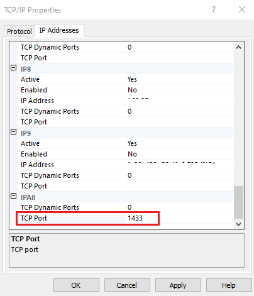Collapse the IP8 section
The image size is (254, 296).
pyautogui.click(x=14, y=68)
